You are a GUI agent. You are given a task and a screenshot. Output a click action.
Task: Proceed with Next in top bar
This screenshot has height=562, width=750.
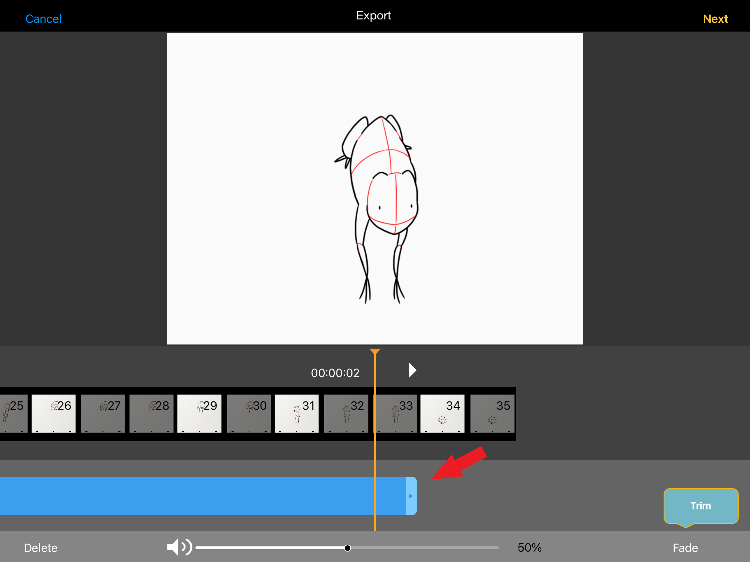point(715,19)
